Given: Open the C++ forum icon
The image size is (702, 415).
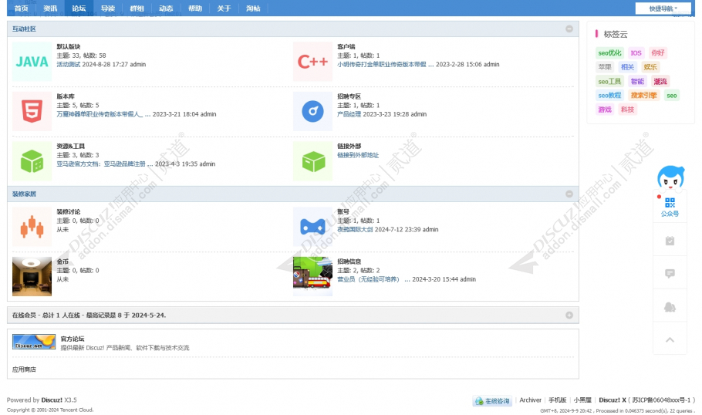Looking at the screenshot, I should [312, 62].
